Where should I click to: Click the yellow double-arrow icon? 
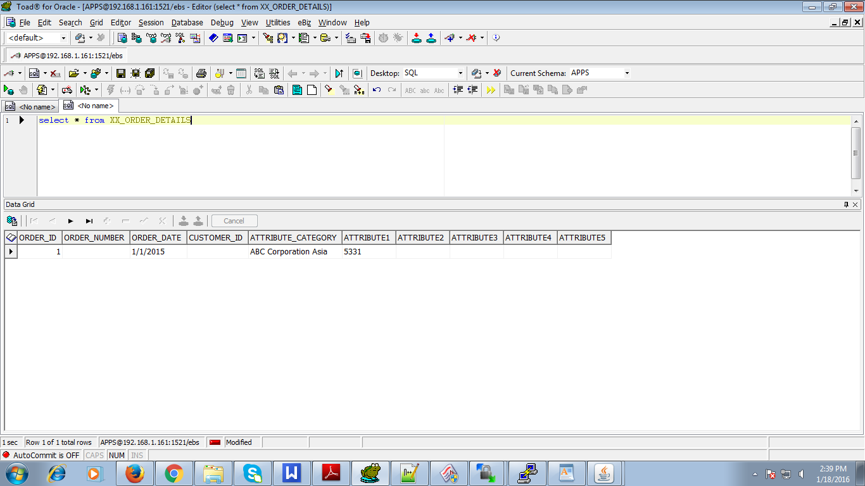(491, 90)
